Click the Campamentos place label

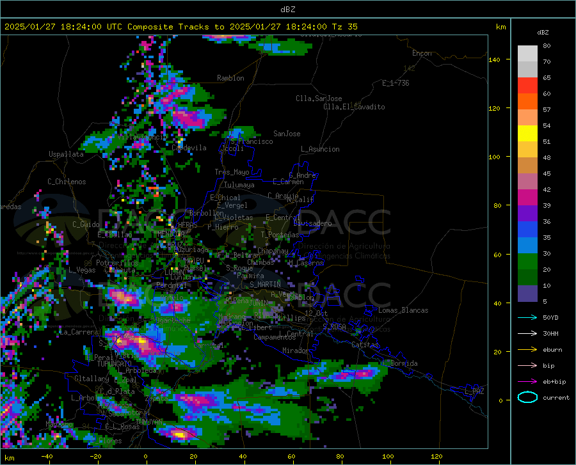[275, 337]
